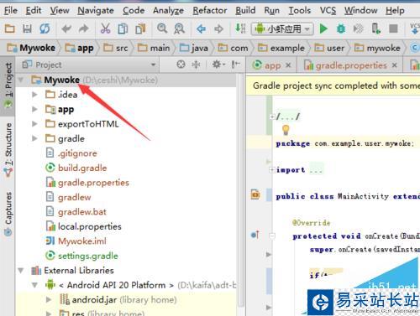The height and width of the screenshot is (316, 420).
Task: Collapse the Android API 20 Platform node
Action: [34, 285]
